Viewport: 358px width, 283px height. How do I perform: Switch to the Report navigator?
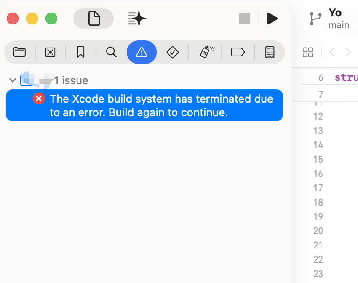coord(270,52)
